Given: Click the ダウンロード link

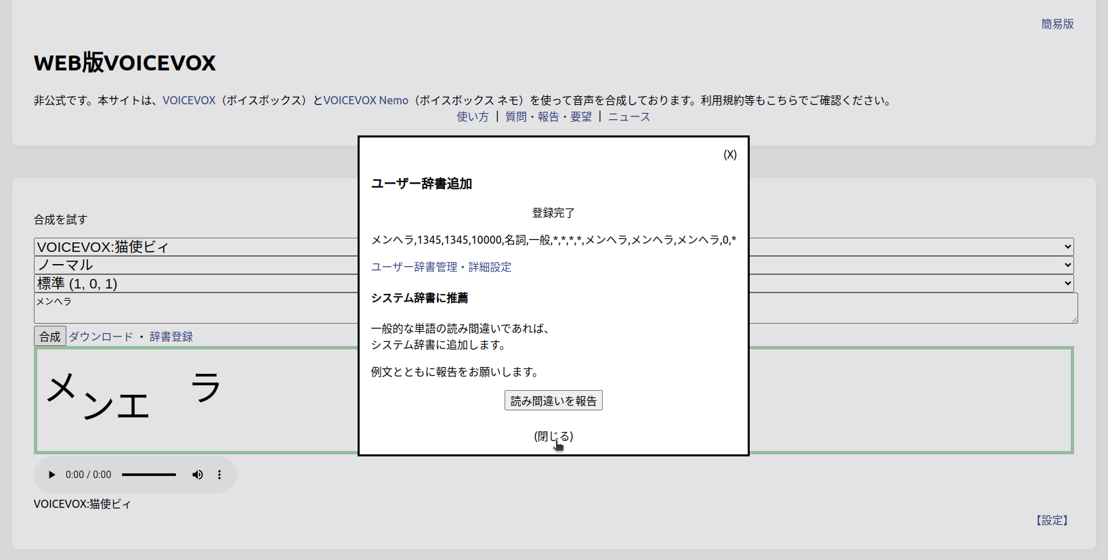Looking at the screenshot, I should point(101,337).
